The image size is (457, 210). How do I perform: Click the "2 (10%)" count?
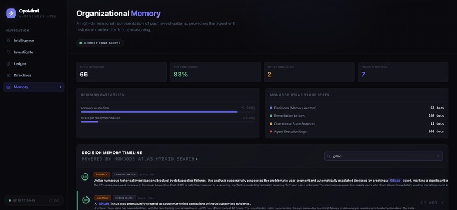(248, 118)
